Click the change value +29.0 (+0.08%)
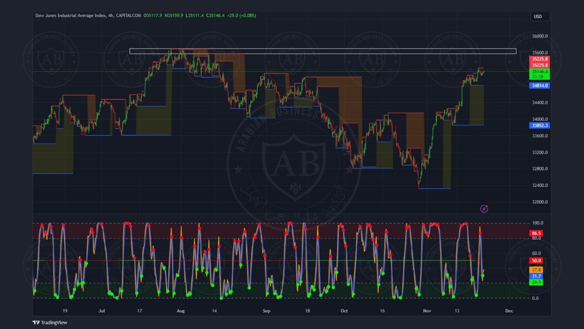The height and width of the screenshot is (329, 584). click(x=242, y=16)
